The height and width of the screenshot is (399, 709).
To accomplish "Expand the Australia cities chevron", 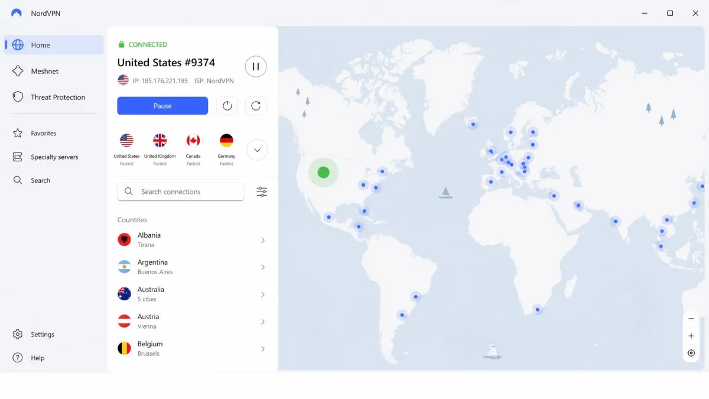I will tap(263, 294).
